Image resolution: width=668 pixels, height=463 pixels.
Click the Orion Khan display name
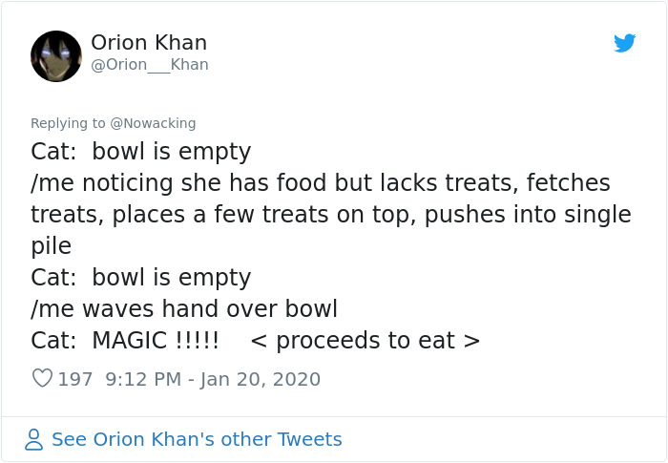149,43
